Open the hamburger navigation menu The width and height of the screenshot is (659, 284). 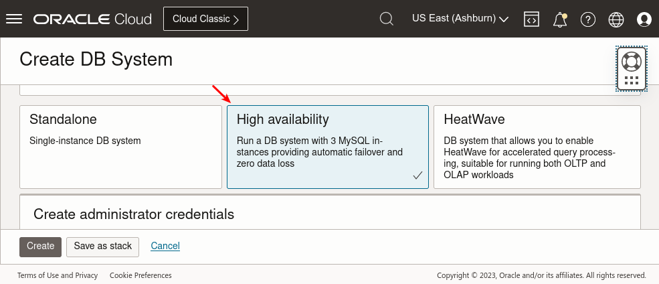click(14, 19)
